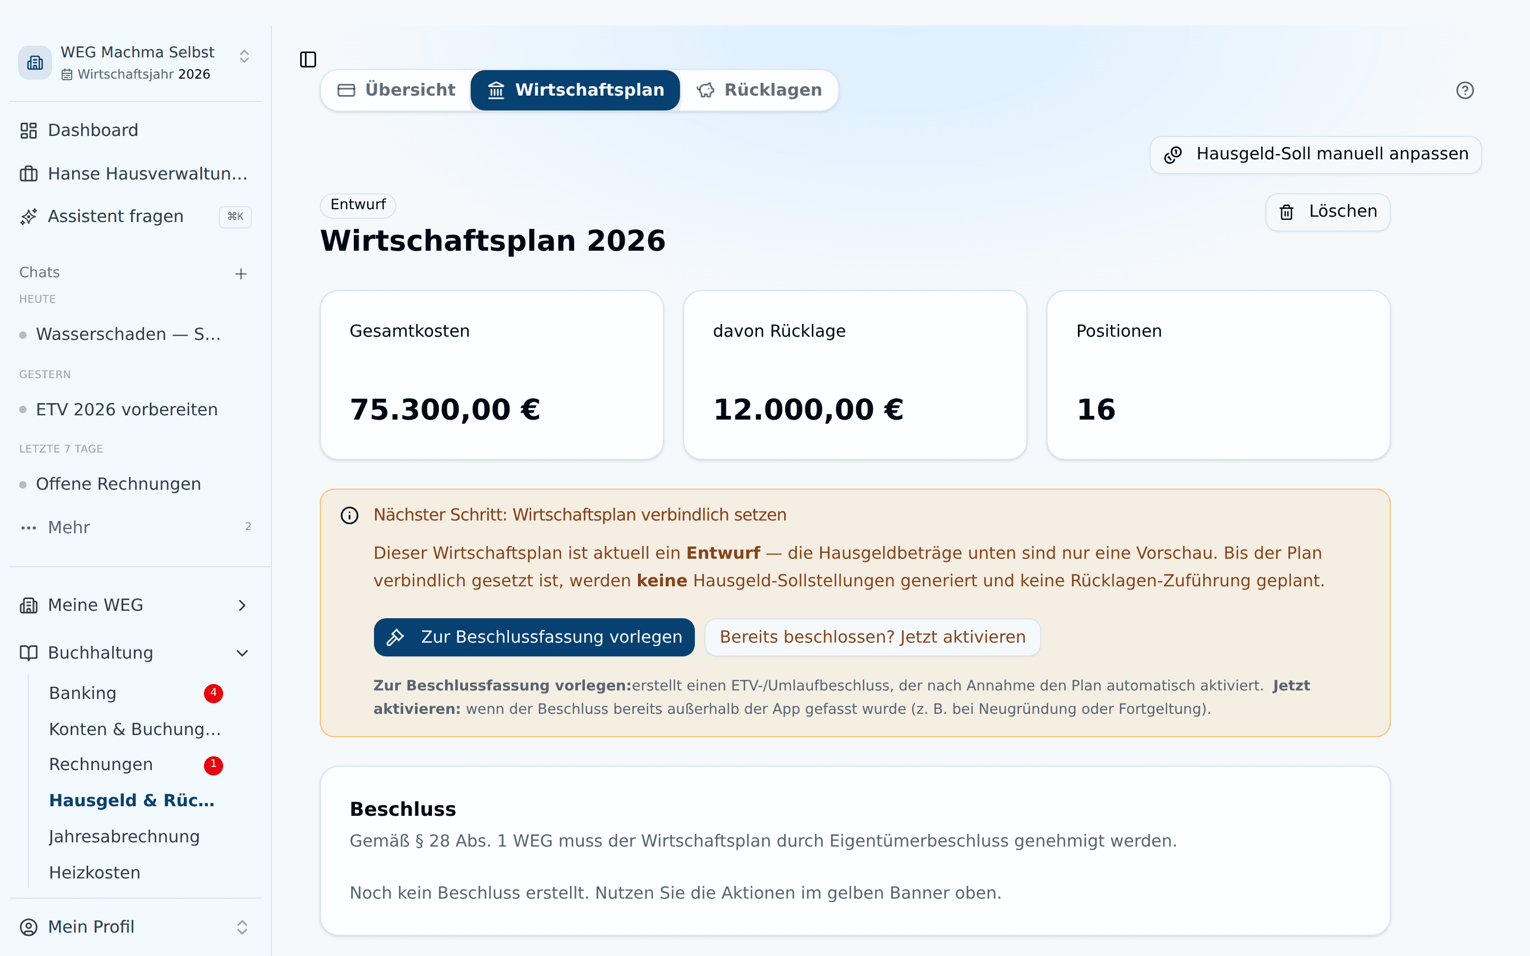Screen dimensions: 1530x956
Task: Click Hausgeld-Soll manuell anpassen button
Action: [x=1316, y=154]
